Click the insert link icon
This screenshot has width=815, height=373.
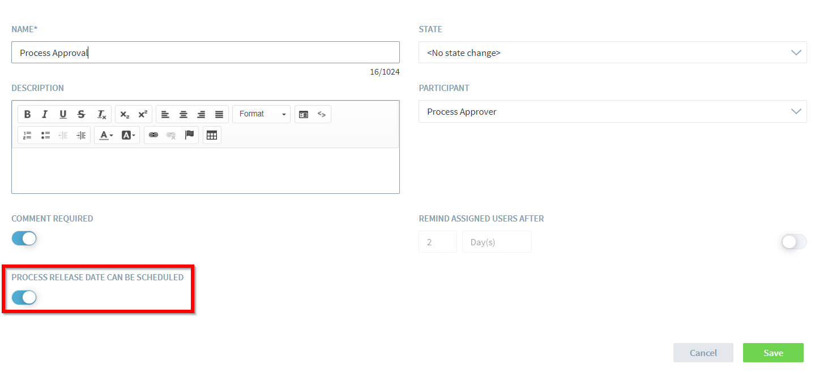point(153,135)
